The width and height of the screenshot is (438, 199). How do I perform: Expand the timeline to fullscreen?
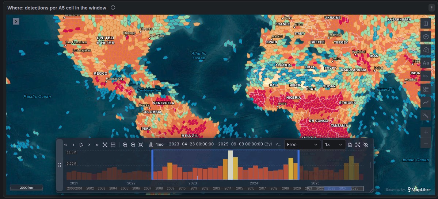coord(358,145)
